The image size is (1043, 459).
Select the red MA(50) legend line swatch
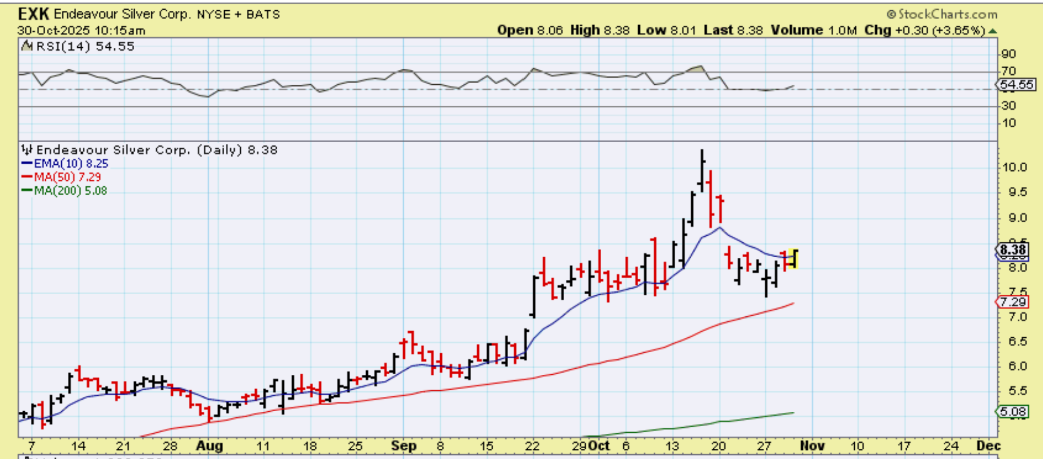click(x=27, y=177)
